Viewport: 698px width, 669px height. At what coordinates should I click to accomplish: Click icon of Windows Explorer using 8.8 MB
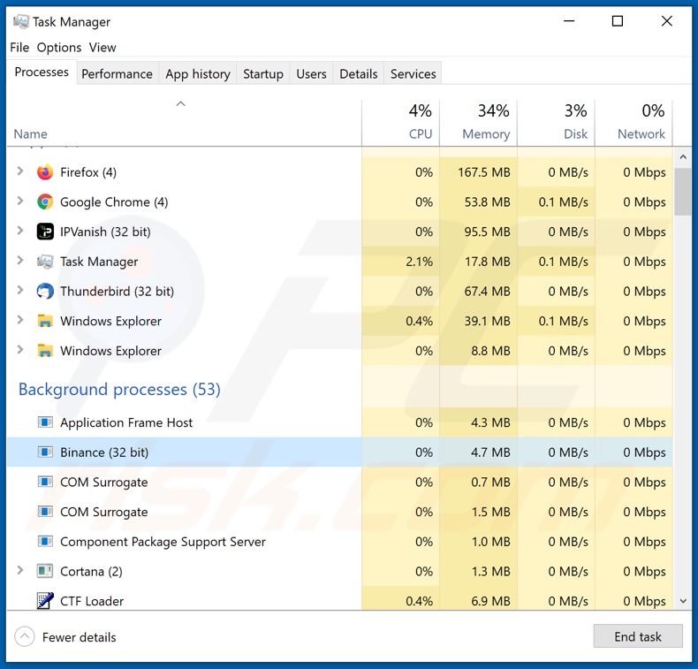coord(45,351)
